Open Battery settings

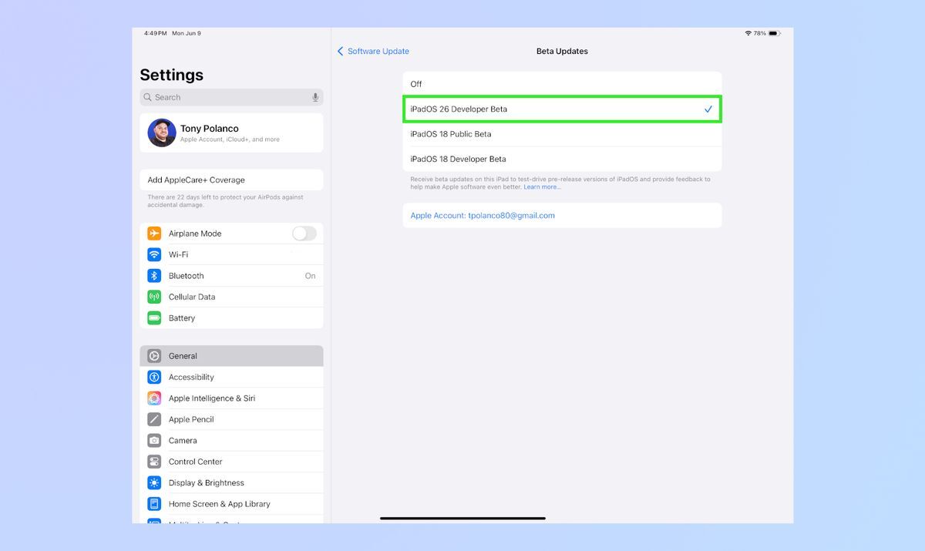point(231,318)
